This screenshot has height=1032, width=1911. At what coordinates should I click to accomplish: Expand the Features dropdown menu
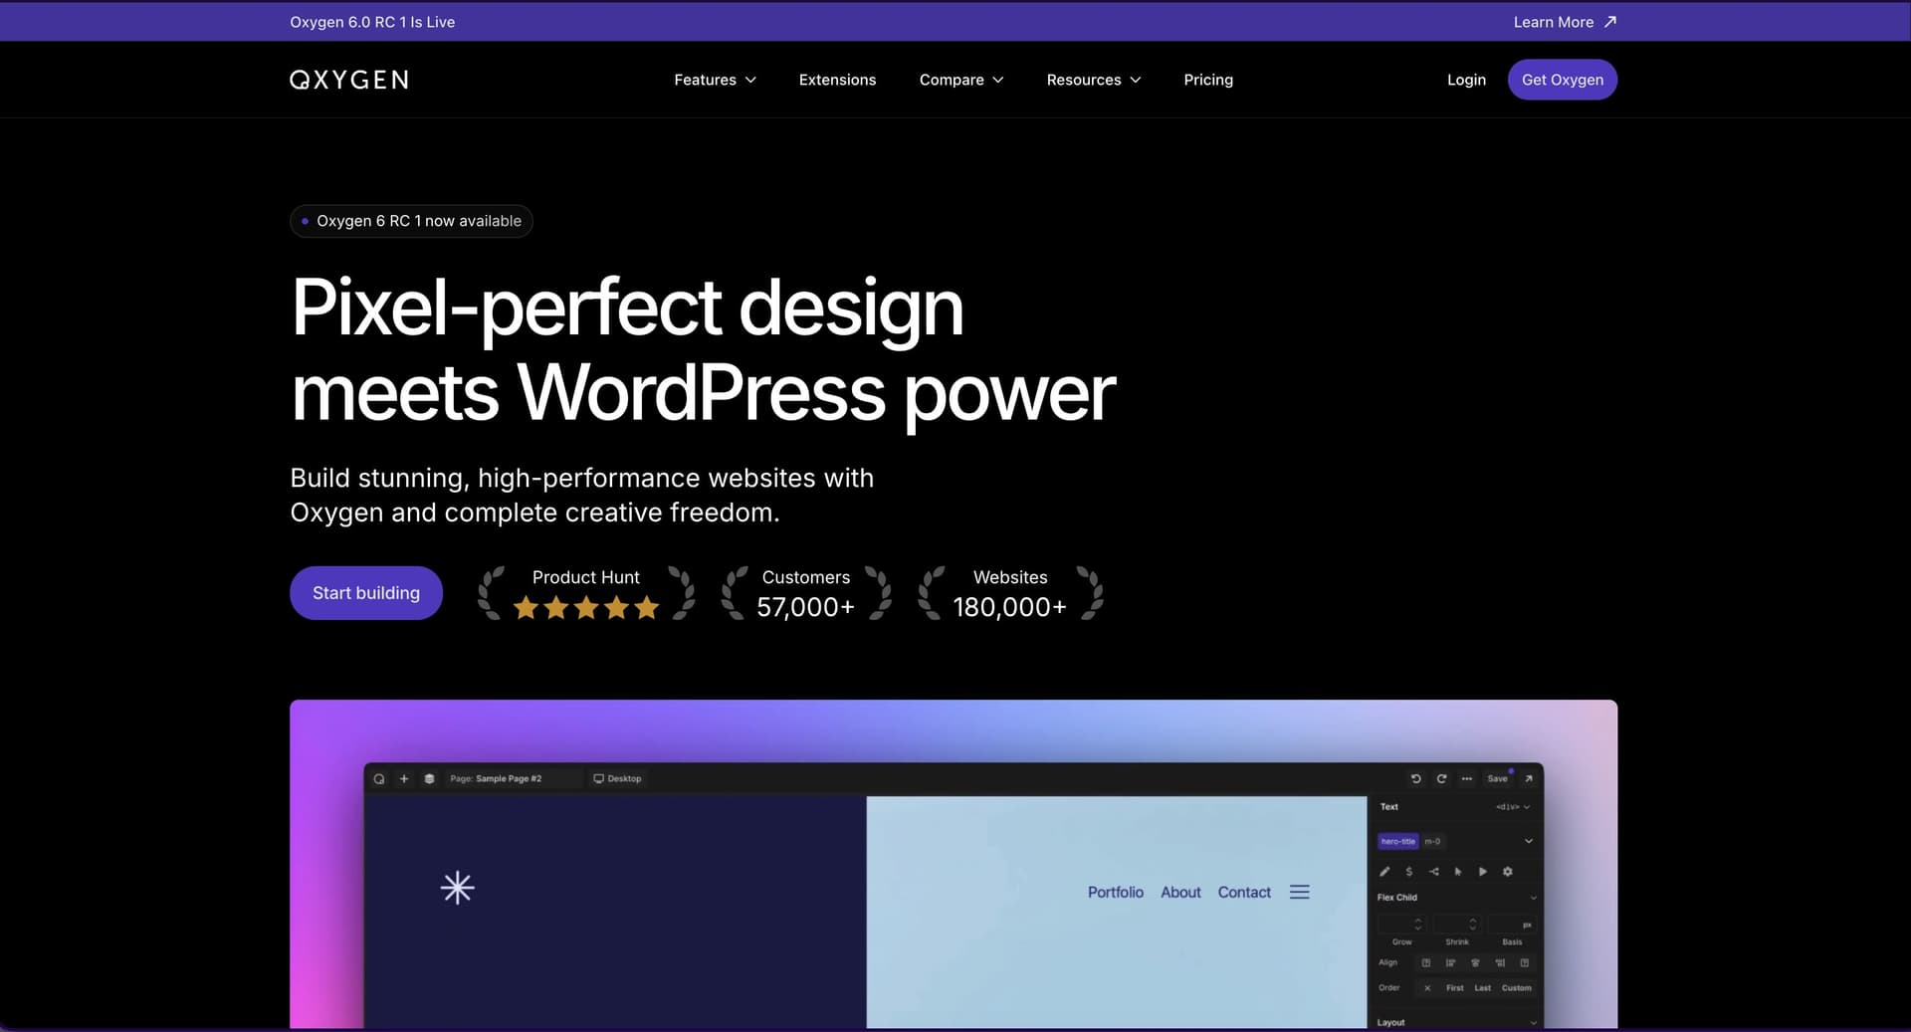coord(715,80)
